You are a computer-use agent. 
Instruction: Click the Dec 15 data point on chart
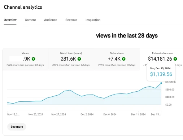click(x=161, y=83)
